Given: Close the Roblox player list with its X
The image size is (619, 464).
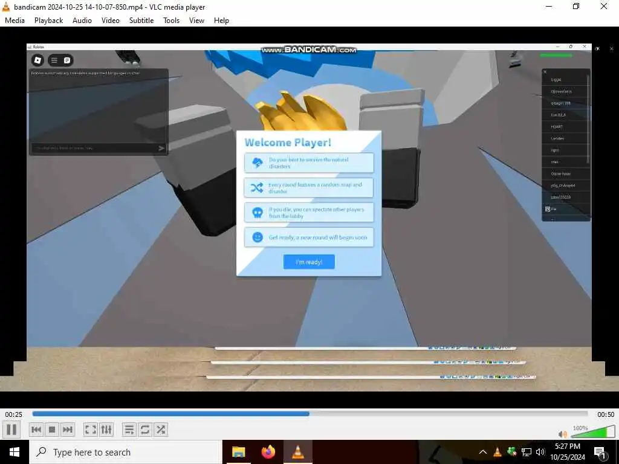Looking at the screenshot, I should pos(545,72).
